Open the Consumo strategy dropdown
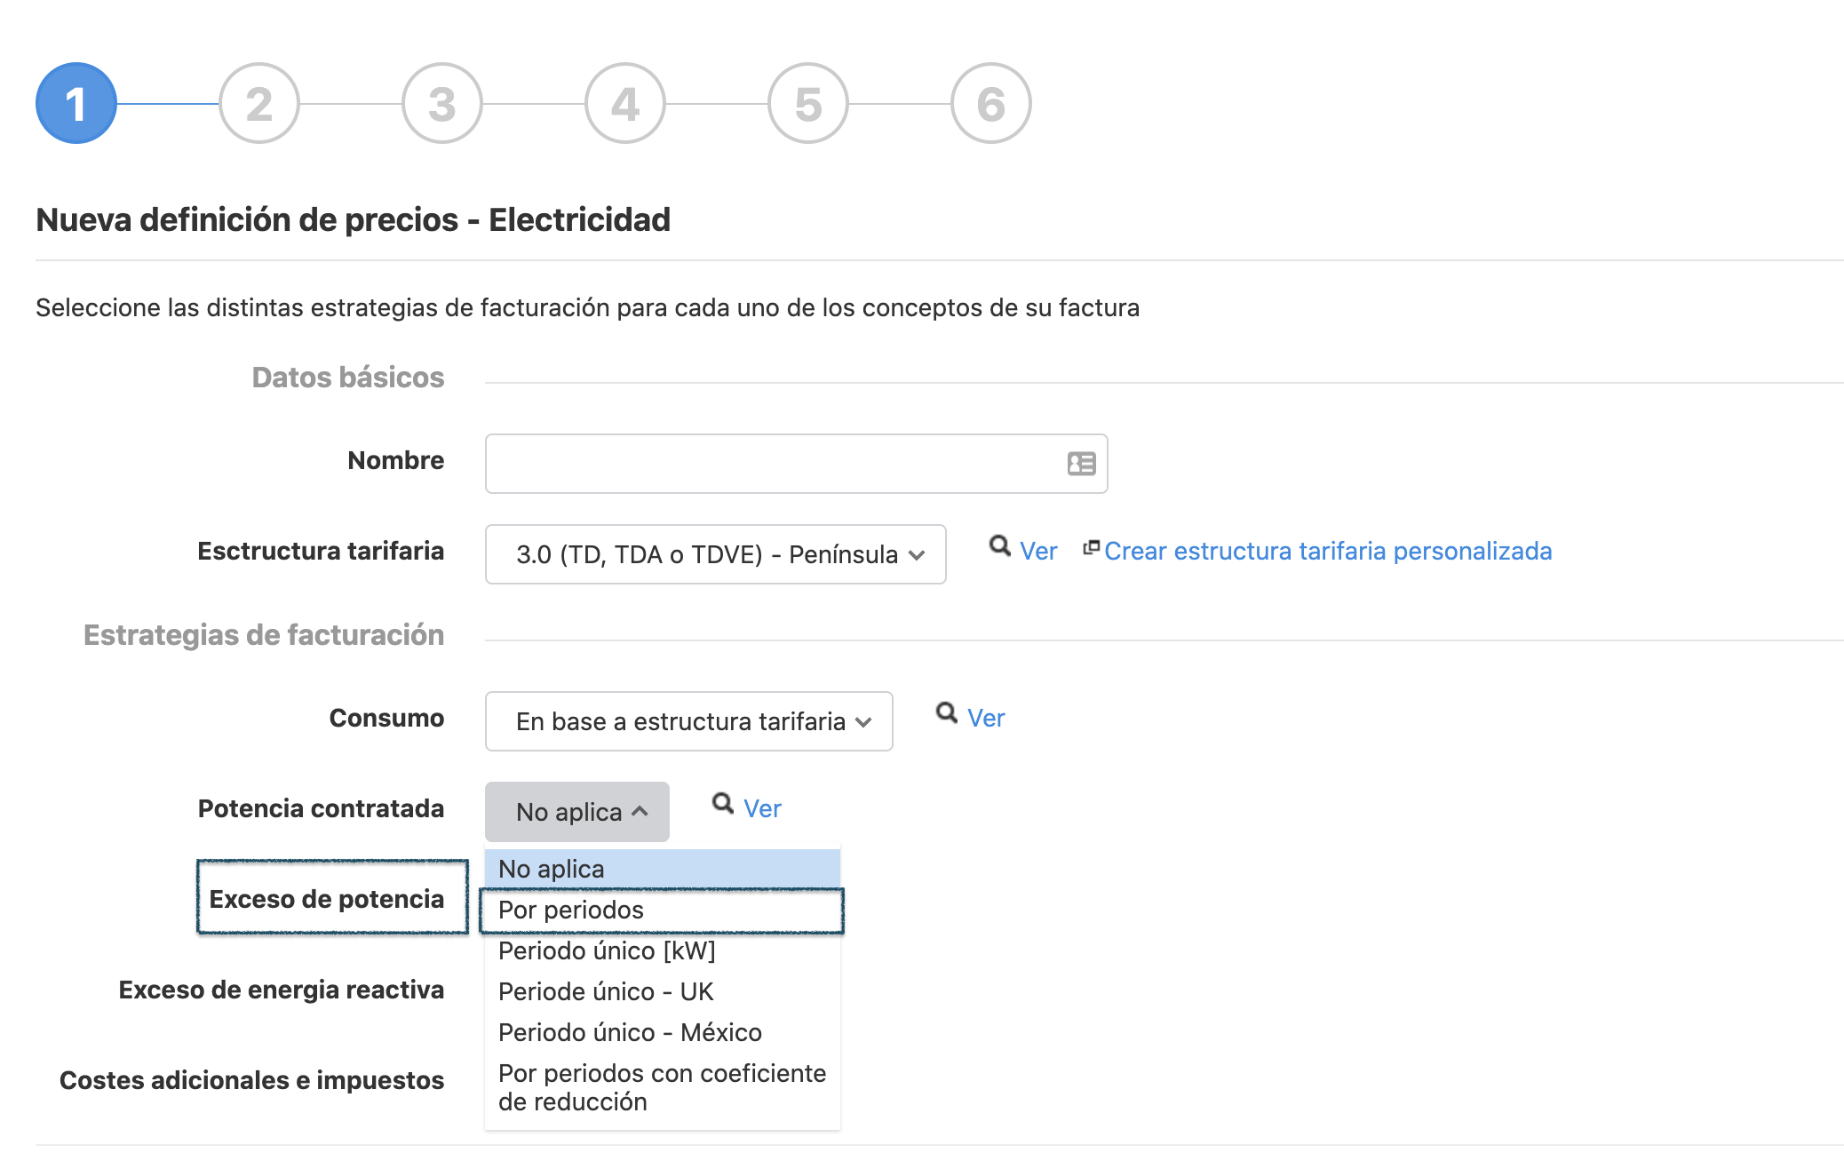The height and width of the screenshot is (1153, 1844). click(x=688, y=721)
